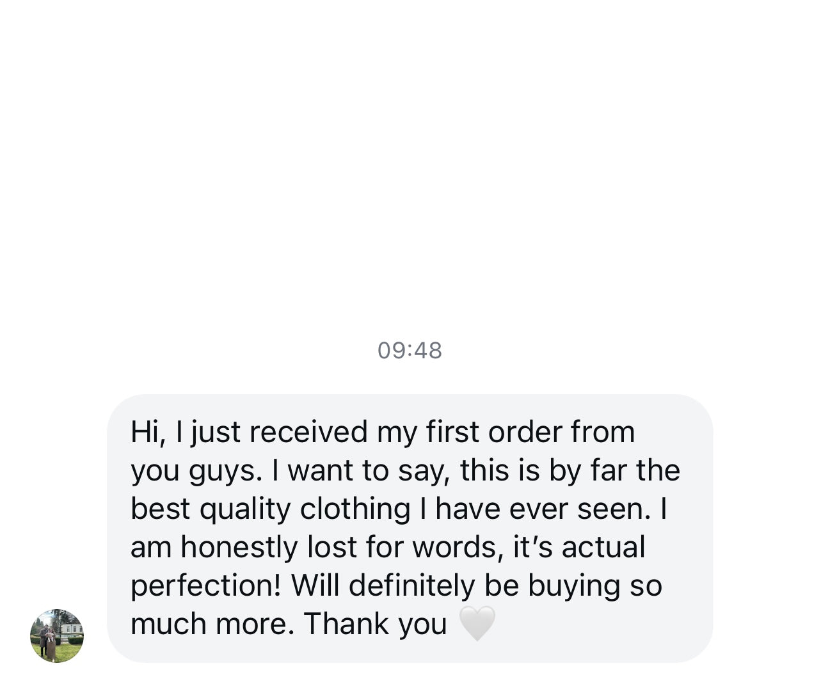Click the word "received" in the message

308,432
